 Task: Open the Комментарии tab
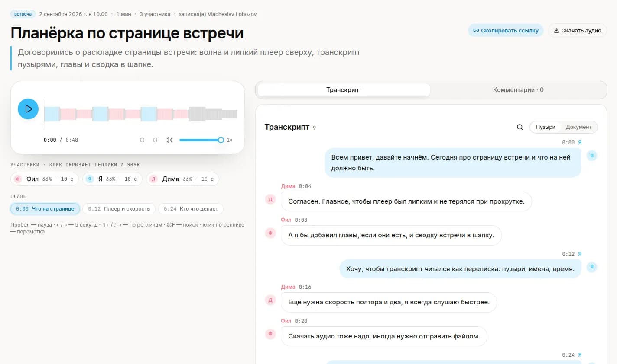click(518, 90)
